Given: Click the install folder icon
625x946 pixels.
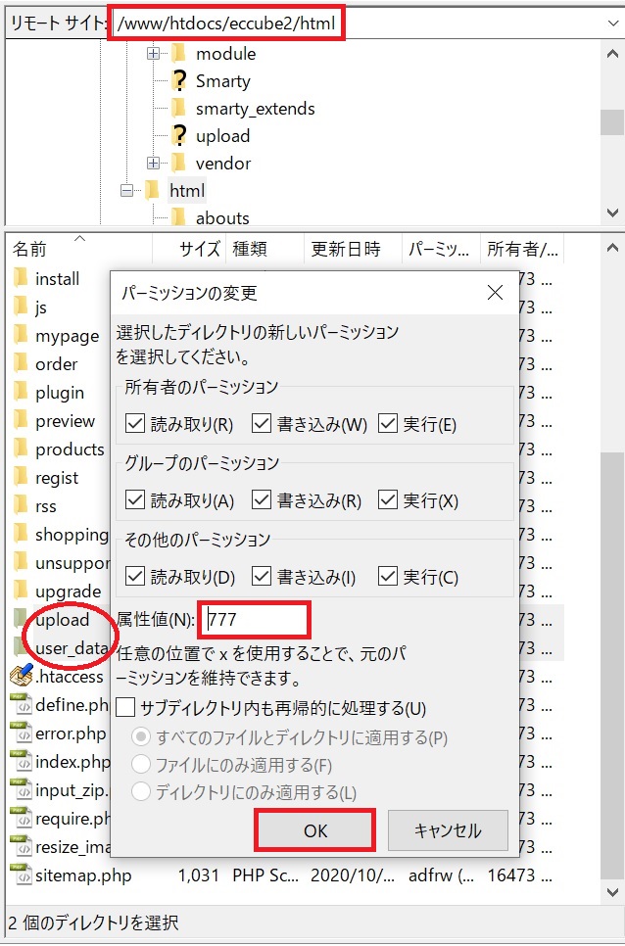Looking at the screenshot, I should point(21,279).
